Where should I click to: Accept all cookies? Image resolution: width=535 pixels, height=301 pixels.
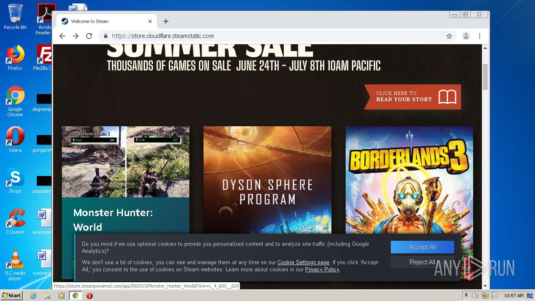coord(422,247)
